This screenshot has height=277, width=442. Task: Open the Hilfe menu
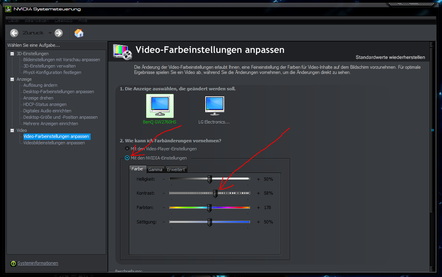pos(83,20)
